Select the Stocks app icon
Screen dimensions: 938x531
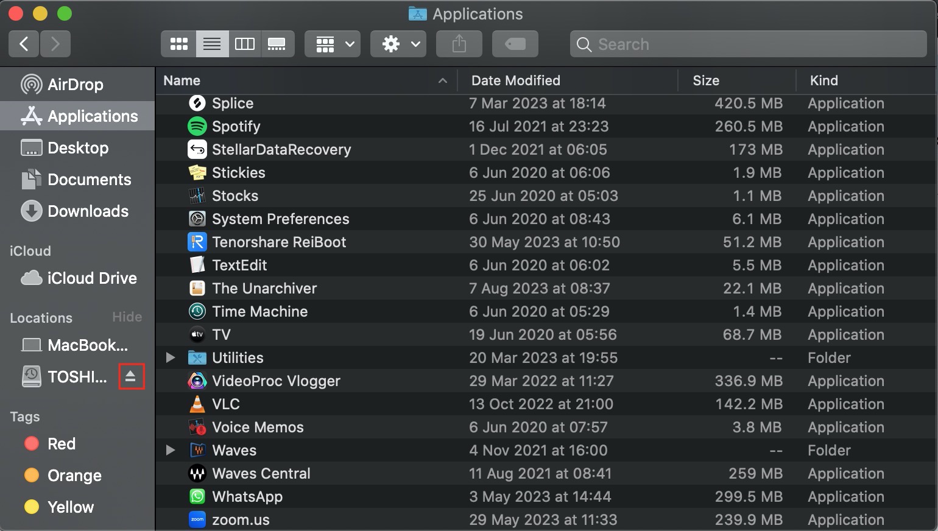pyautogui.click(x=197, y=195)
